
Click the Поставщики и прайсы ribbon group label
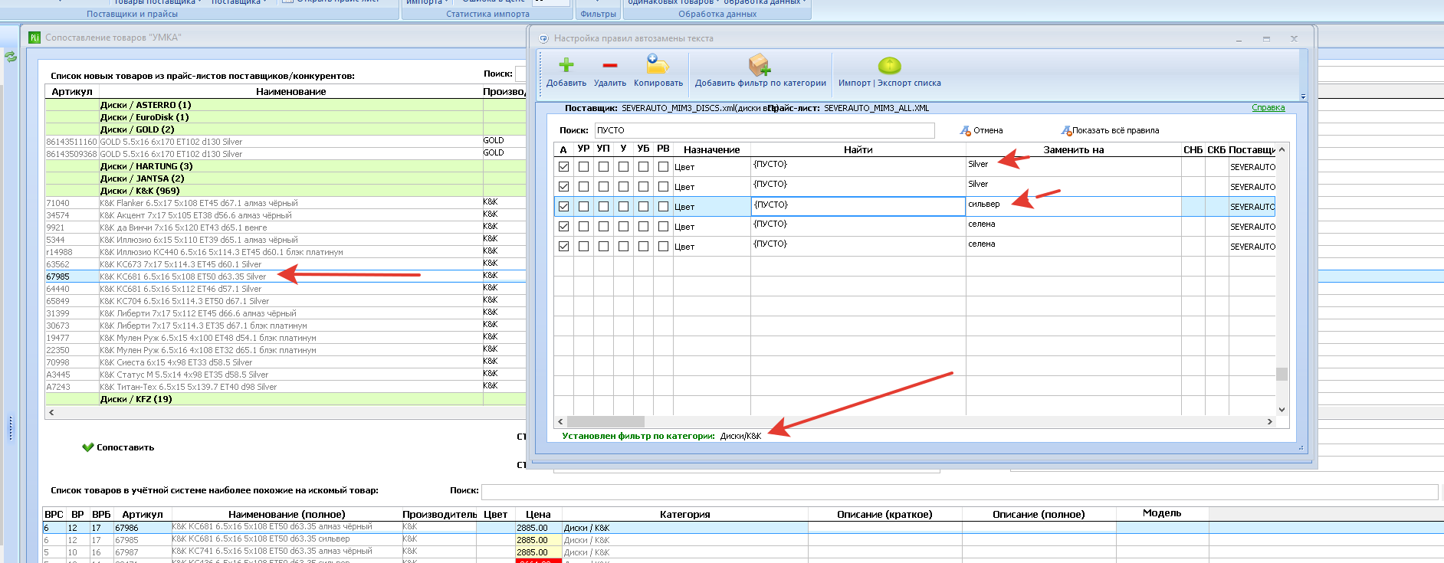coord(133,14)
